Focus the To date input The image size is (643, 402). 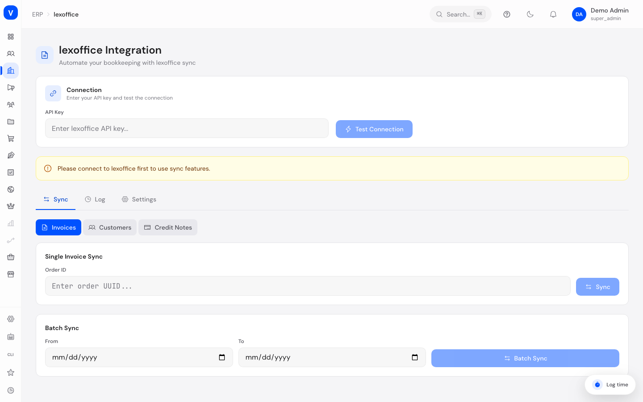(332, 357)
